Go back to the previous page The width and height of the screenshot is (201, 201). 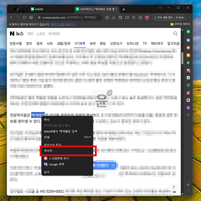(x=11, y=17)
